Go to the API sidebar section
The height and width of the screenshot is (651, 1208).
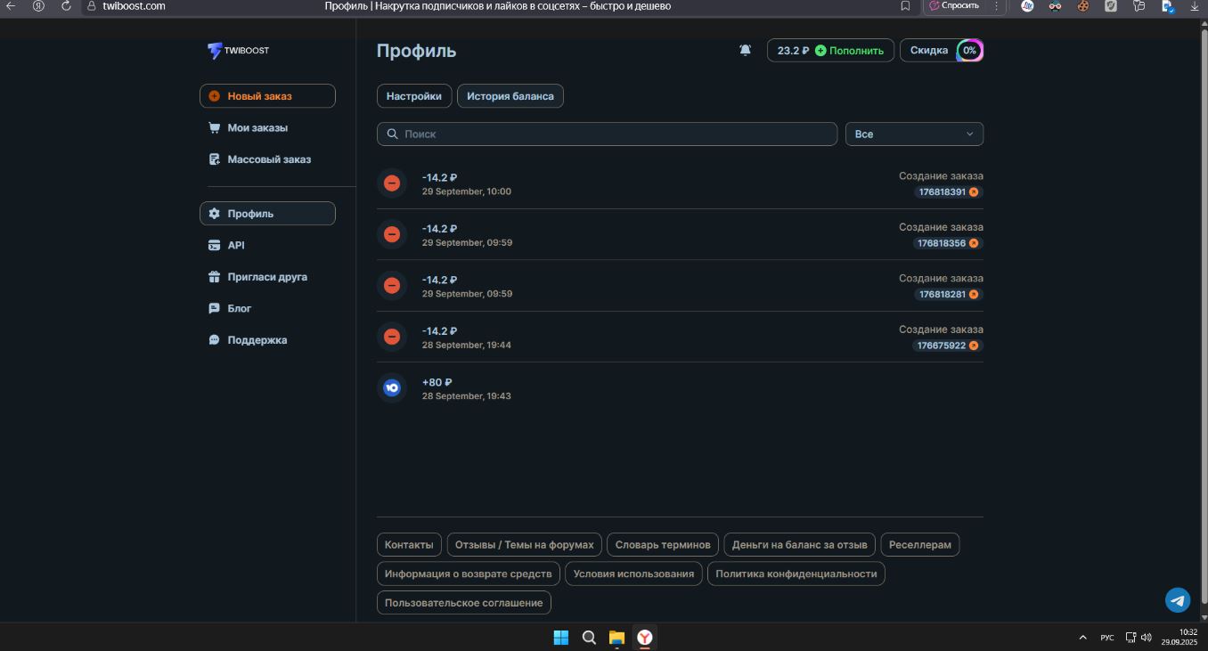(x=235, y=246)
